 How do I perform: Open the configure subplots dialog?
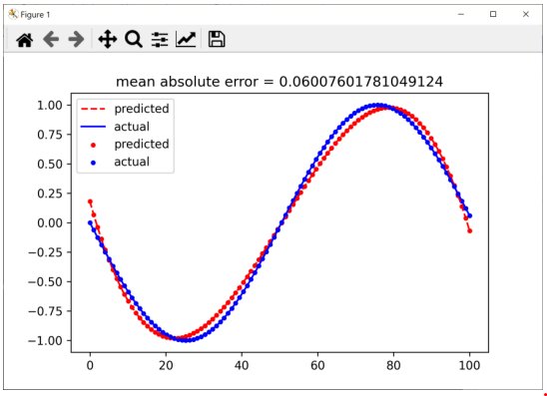click(x=160, y=39)
